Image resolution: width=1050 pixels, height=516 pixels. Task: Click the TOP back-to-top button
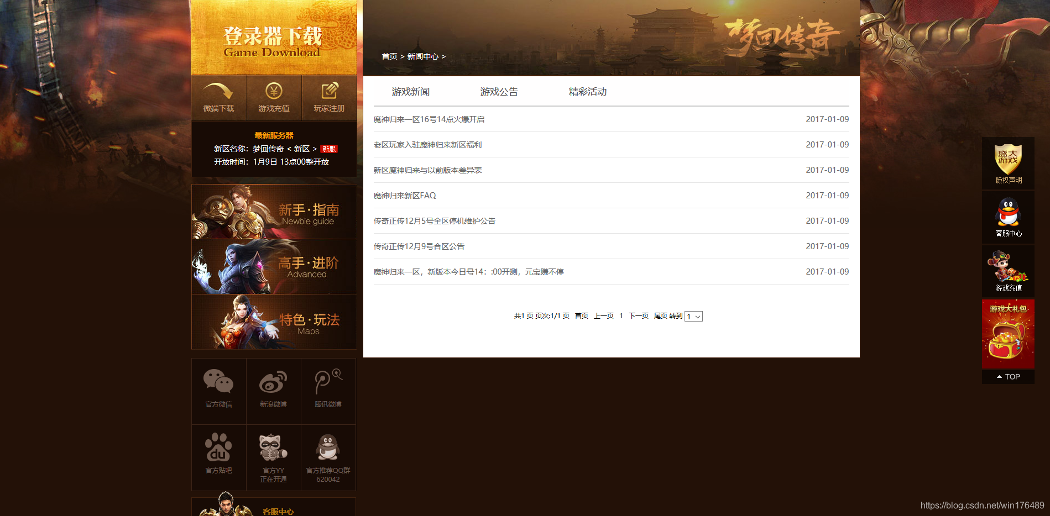pyautogui.click(x=1008, y=377)
